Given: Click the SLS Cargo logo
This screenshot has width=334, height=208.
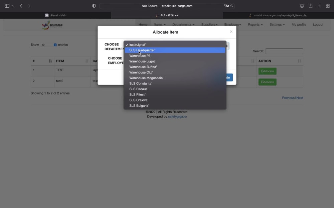Looking at the screenshot, I should [52, 25].
